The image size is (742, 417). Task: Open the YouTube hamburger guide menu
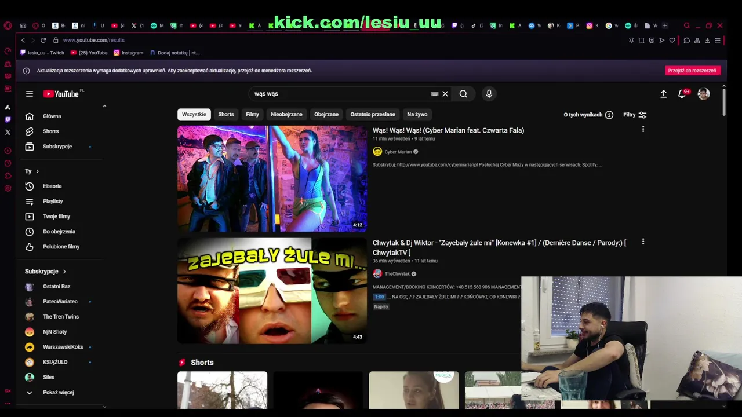pyautogui.click(x=30, y=94)
